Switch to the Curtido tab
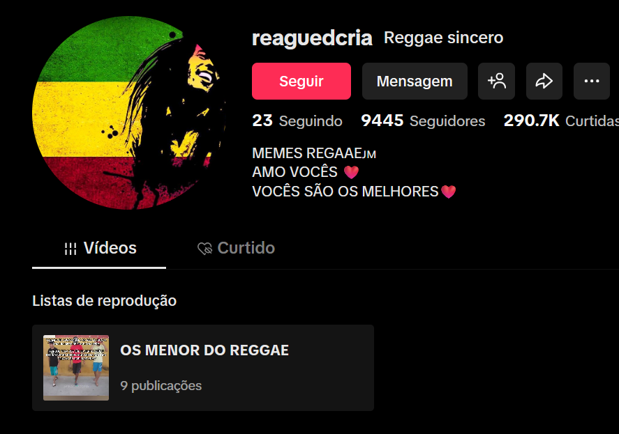Image resolution: width=619 pixels, height=434 pixels. pos(236,248)
